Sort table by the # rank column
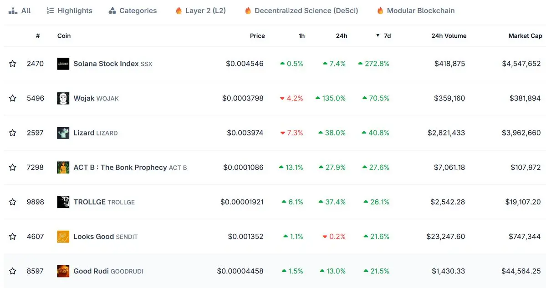546x288 pixels. point(38,36)
